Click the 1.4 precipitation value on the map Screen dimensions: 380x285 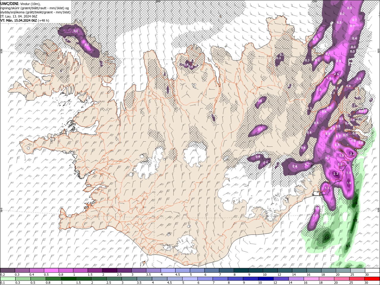tap(329, 78)
